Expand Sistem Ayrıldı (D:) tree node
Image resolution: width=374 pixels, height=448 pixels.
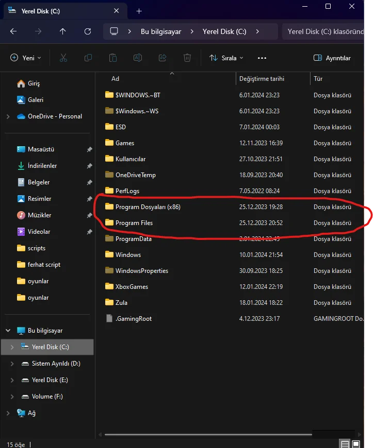pos(12,364)
